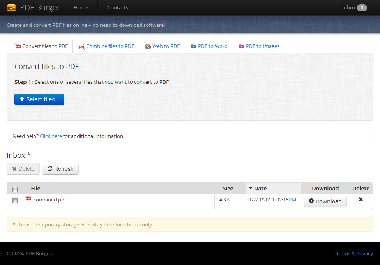Refresh the inbox file list
Screen dimensions: 380x265
click(60, 169)
